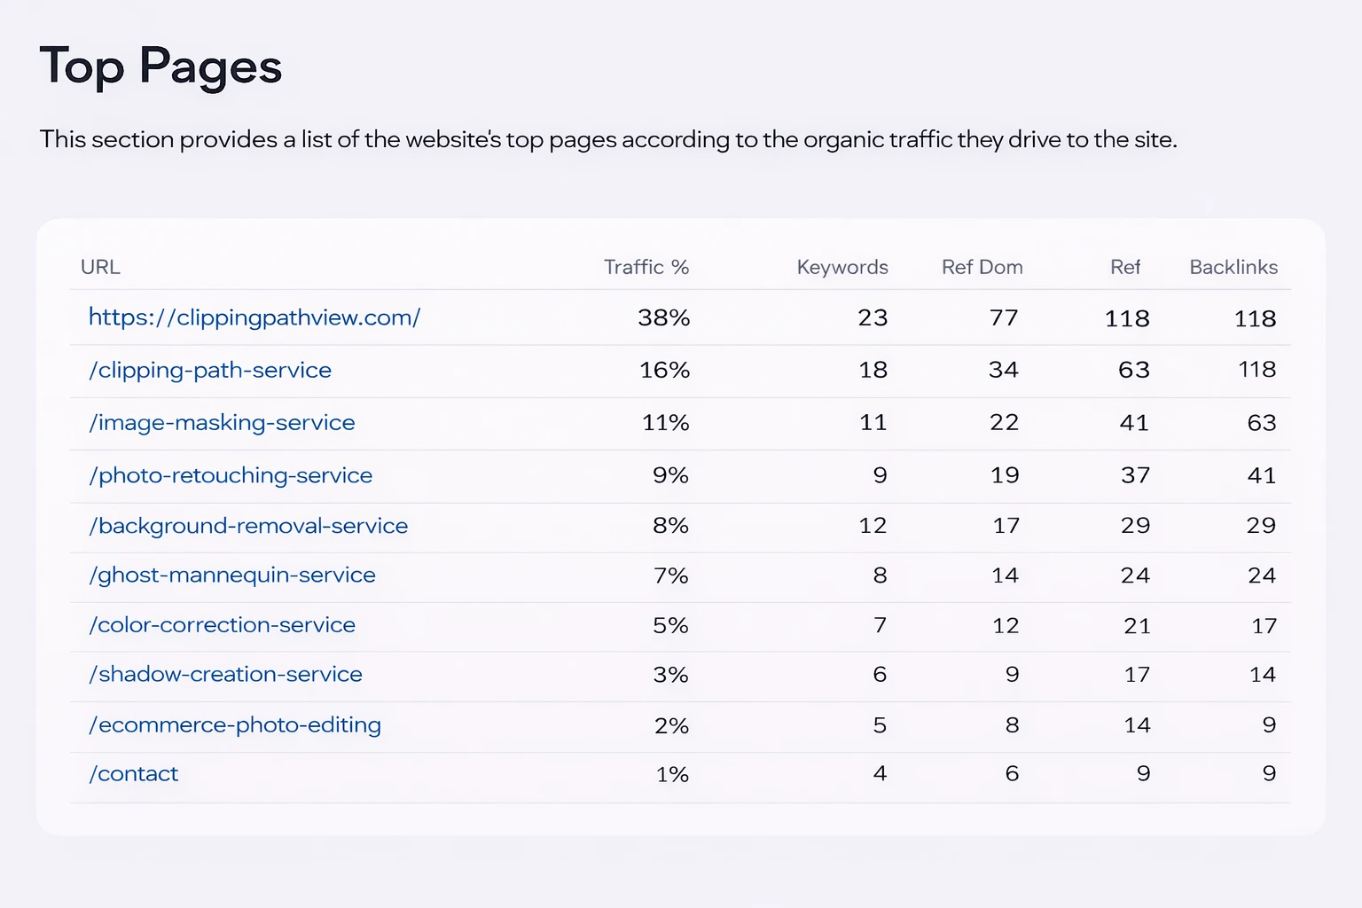Navigate to /shadow-creation-service
Screen dimensions: 1362x908
[224, 675]
